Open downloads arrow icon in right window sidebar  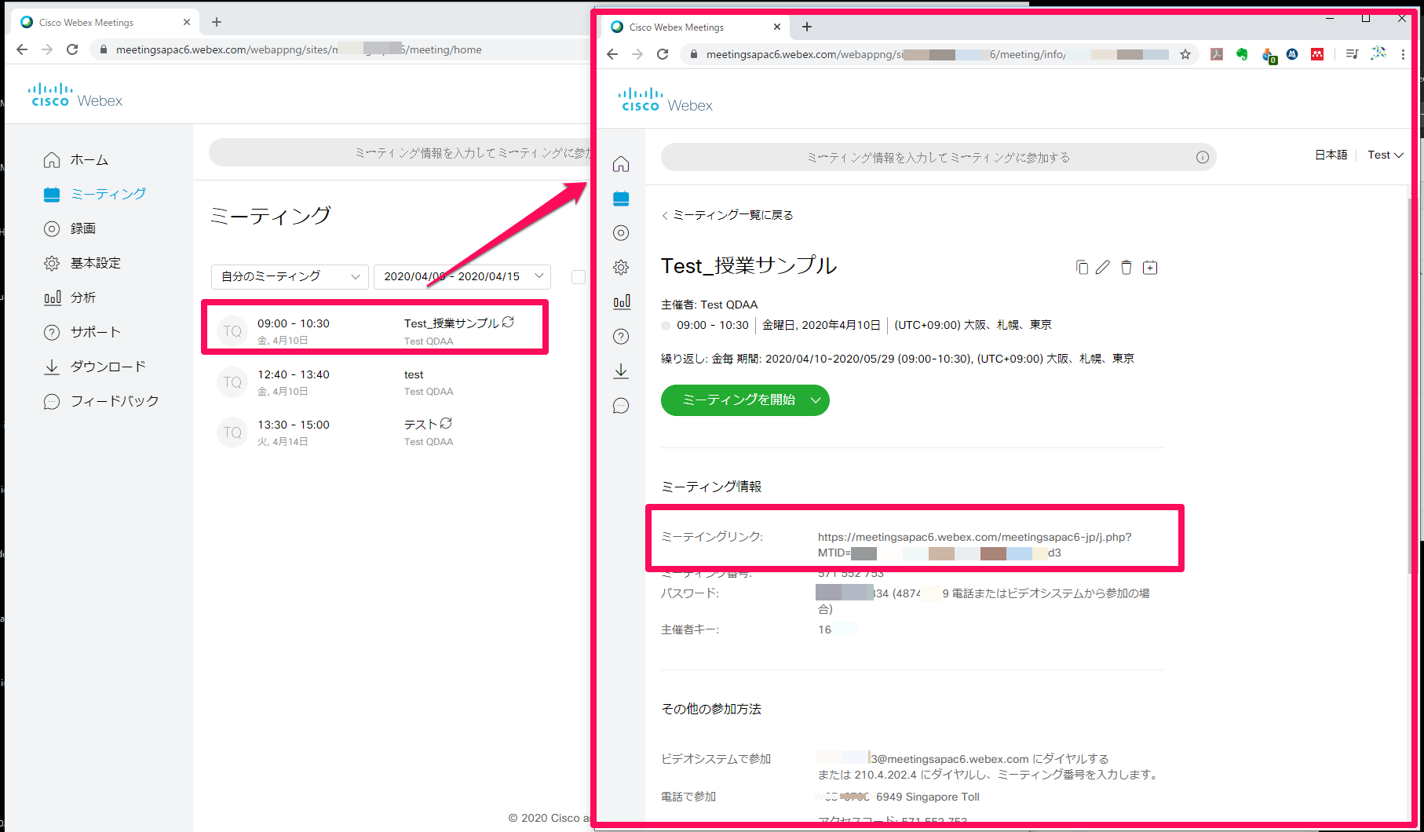coord(621,370)
